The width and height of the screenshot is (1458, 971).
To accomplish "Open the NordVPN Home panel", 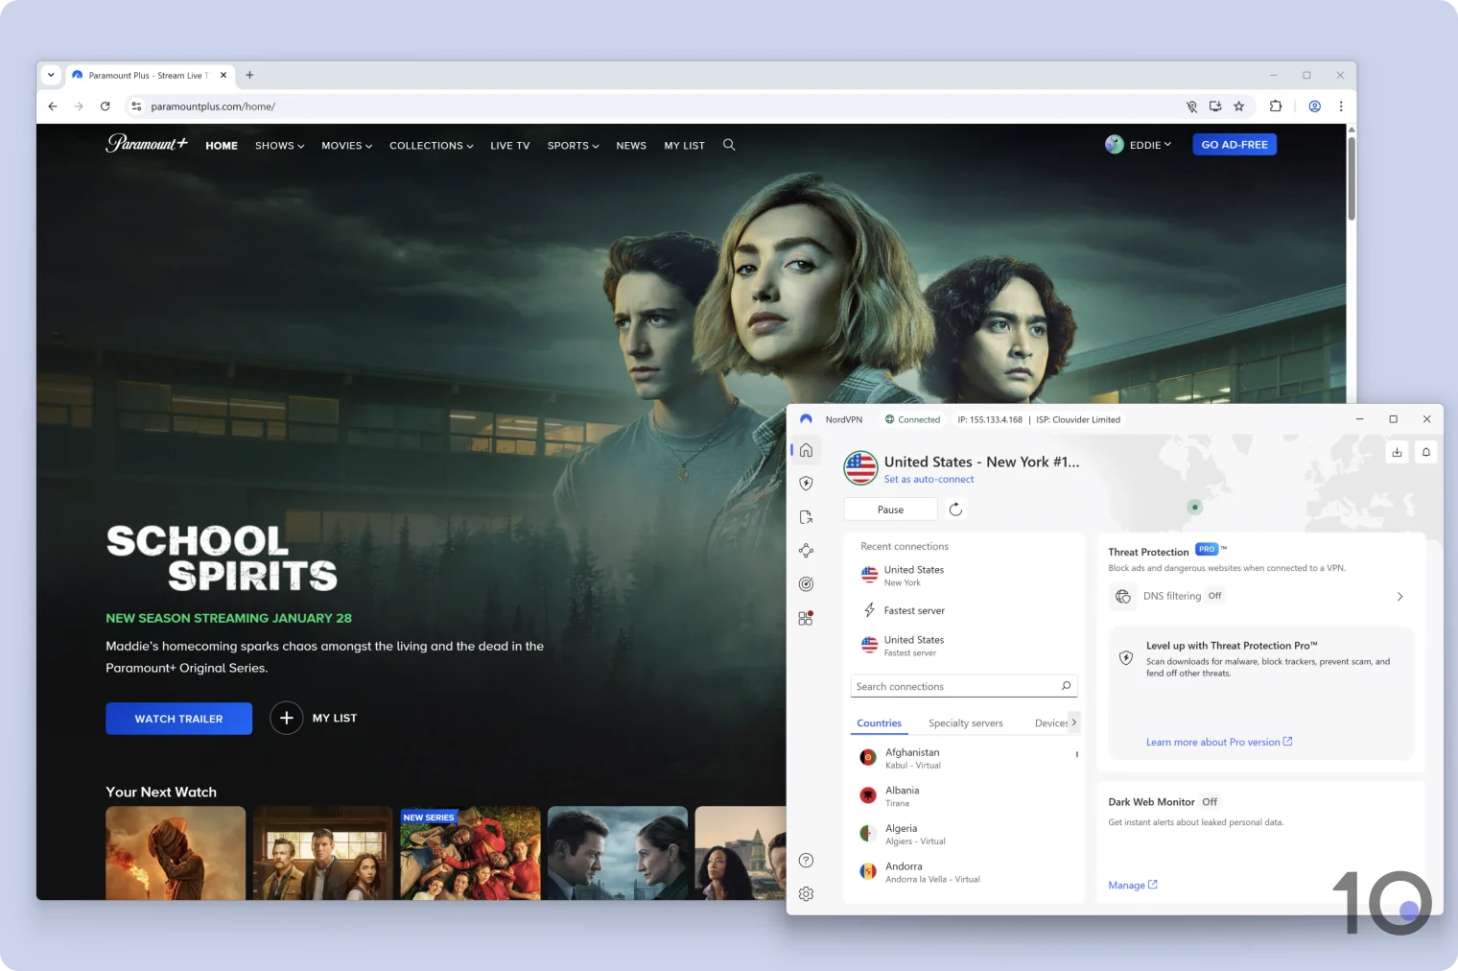I will coord(807,450).
